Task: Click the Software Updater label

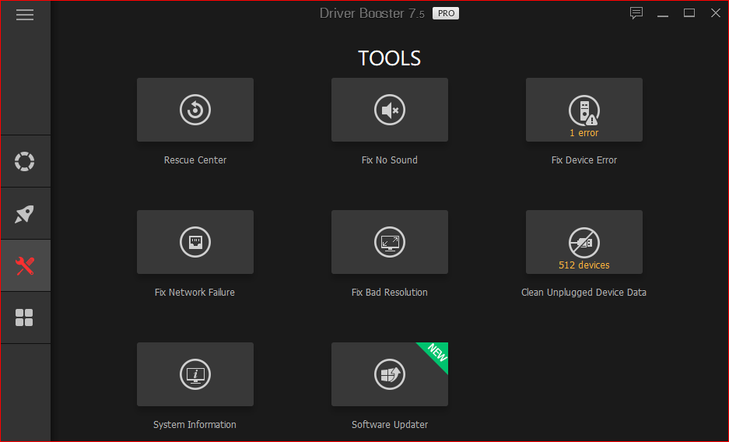Action: click(x=390, y=424)
